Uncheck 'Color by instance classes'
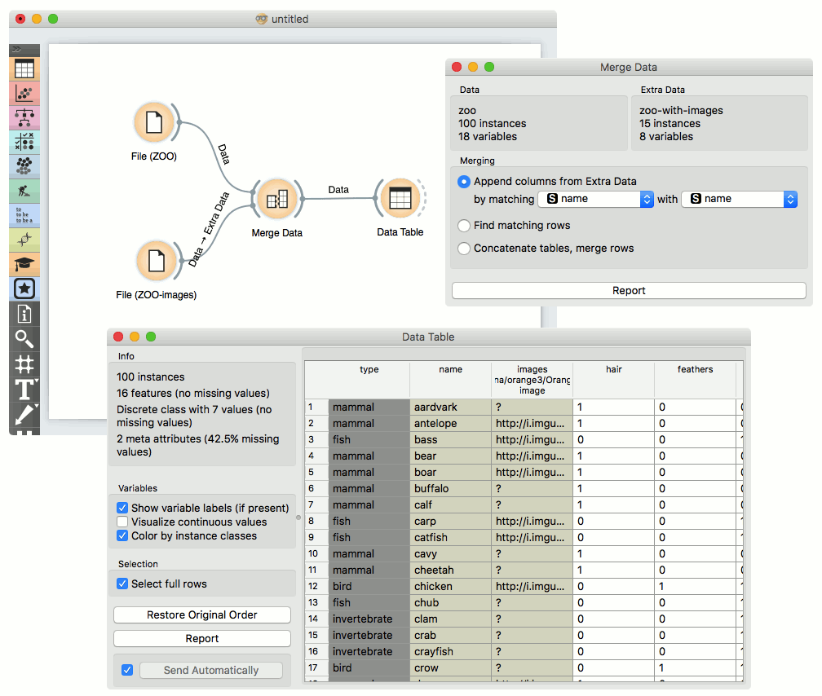The image size is (822, 696). pyautogui.click(x=122, y=536)
